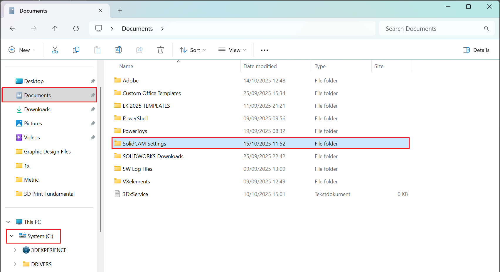The width and height of the screenshot is (500, 272).
Task: Open a new tab with plus button
Action: tap(120, 11)
